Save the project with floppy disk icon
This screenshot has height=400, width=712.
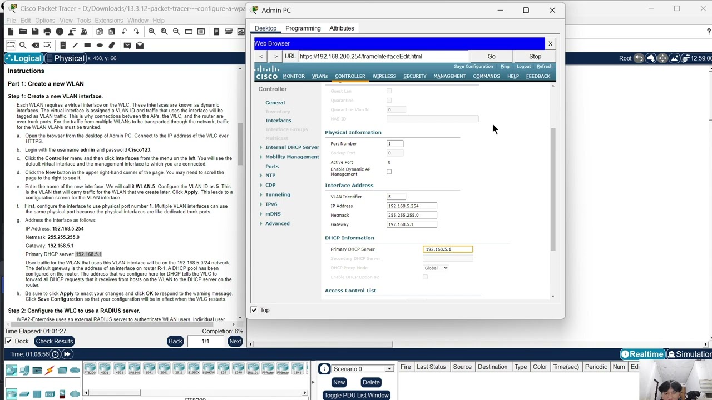click(x=35, y=32)
